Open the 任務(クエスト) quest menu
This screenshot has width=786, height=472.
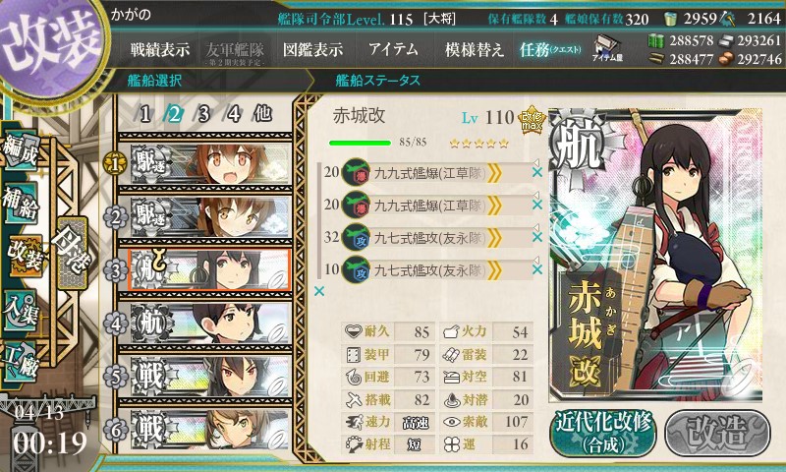(550, 49)
